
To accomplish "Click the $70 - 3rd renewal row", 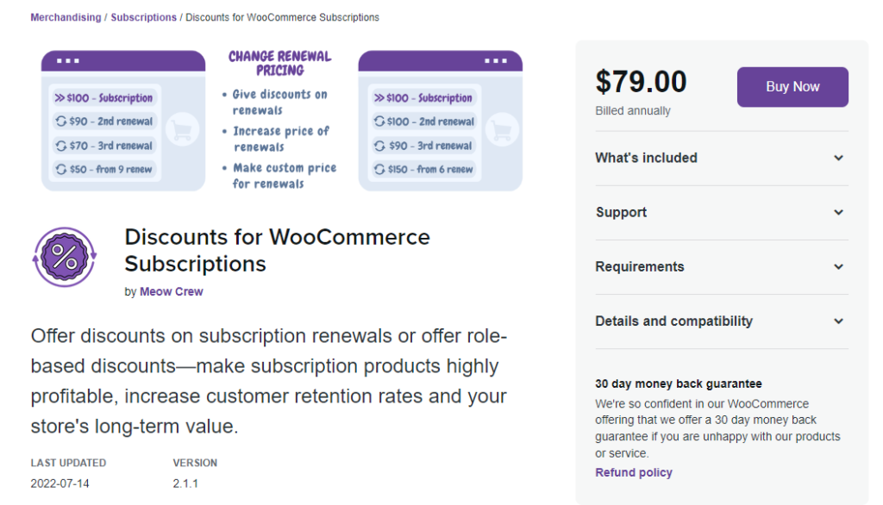I will pyautogui.click(x=105, y=146).
